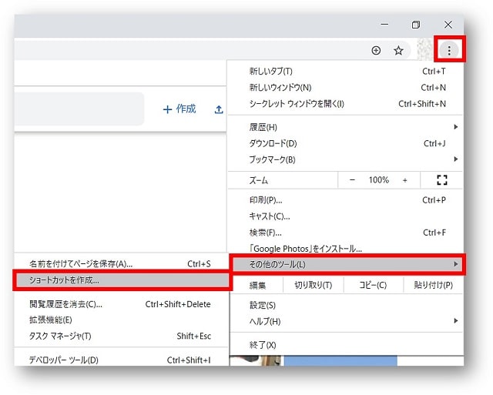Increase zoom with the plus button
This screenshot has height=395, width=493.
(x=404, y=180)
